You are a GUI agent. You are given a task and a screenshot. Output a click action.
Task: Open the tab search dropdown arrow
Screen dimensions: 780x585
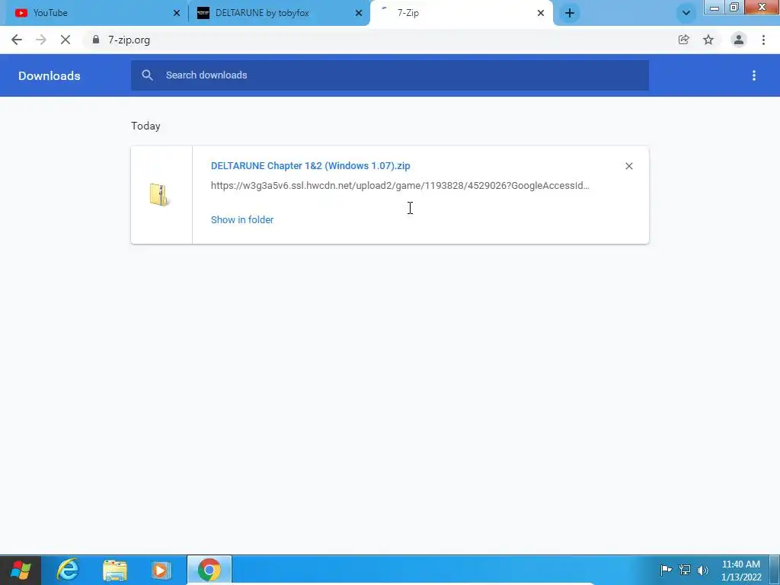[x=686, y=13]
